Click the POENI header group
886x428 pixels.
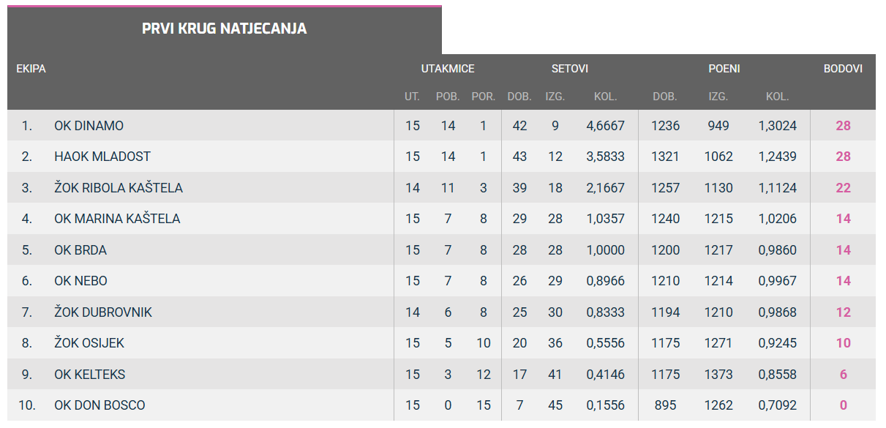[x=724, y=69]
